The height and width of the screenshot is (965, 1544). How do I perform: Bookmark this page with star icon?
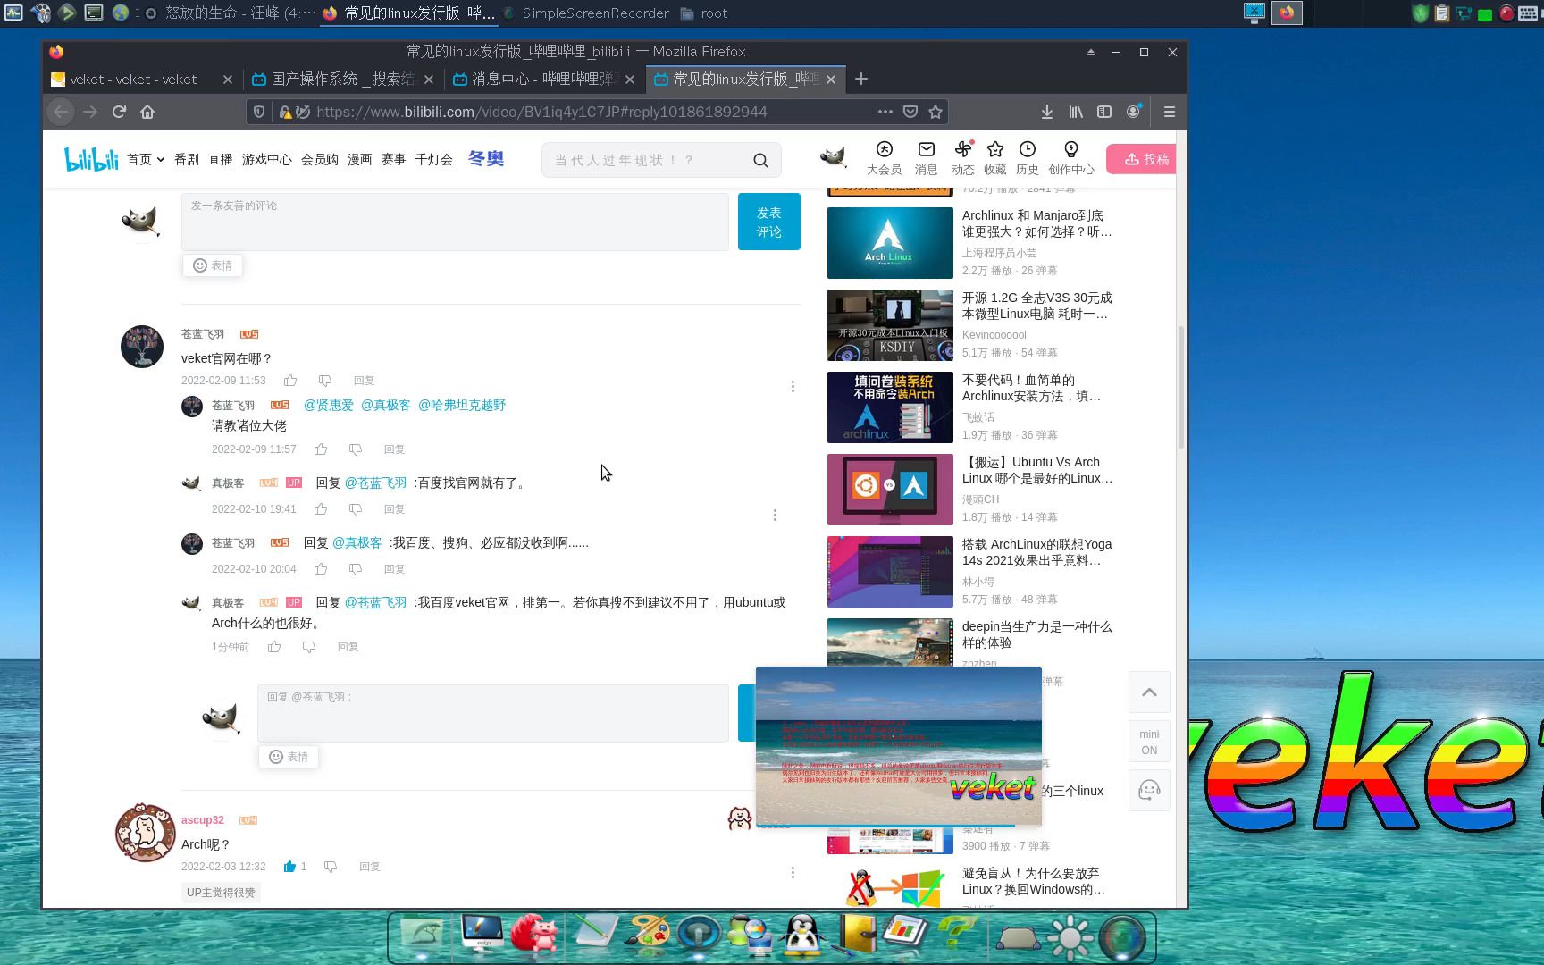(936, 112)
